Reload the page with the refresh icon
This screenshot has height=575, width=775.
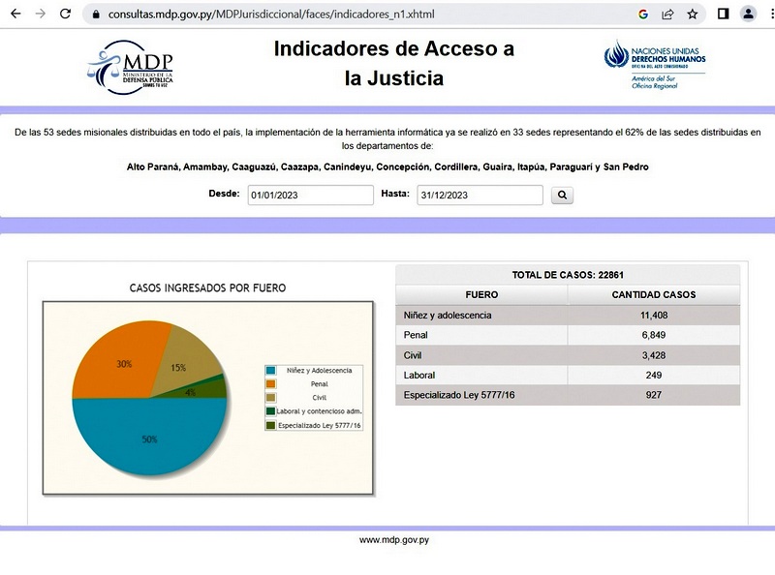click(x=65, y=14)
